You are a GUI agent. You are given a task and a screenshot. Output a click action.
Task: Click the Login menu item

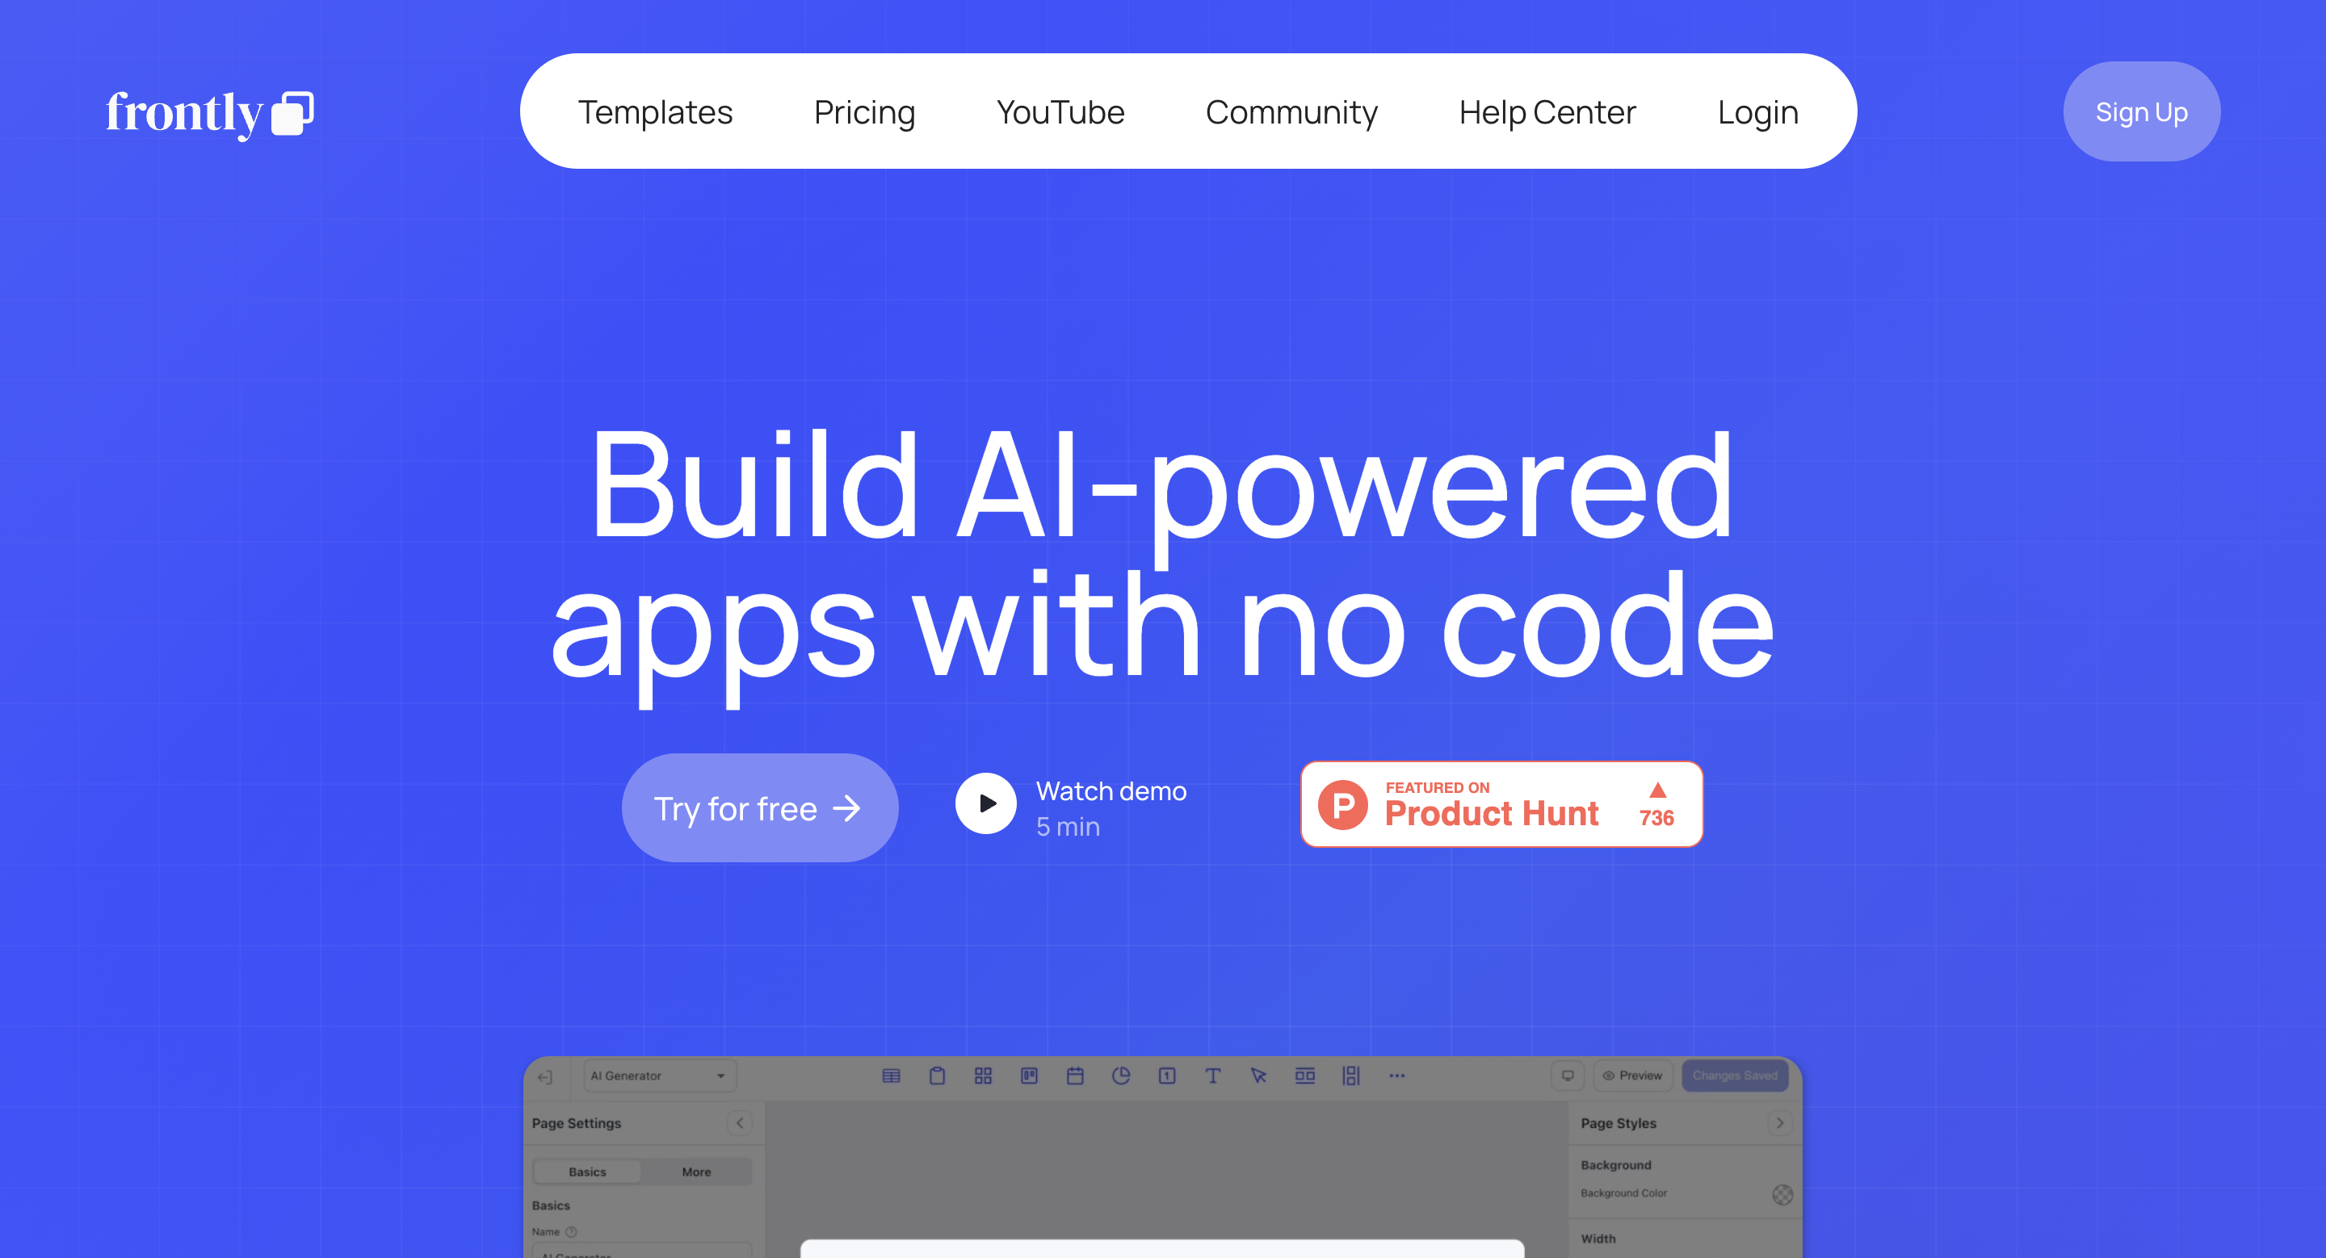pyautogui.click(x=1757, y=111)
